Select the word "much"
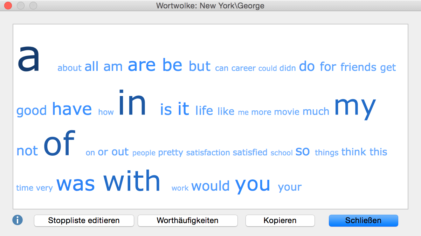Viewport: 421px width, 236px height. [x=316, y=111]
